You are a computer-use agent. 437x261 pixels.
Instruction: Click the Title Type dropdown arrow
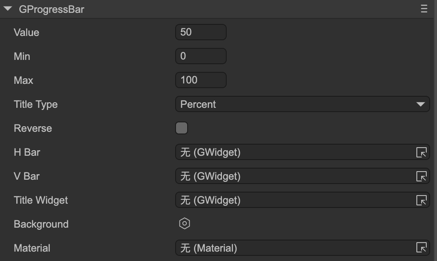420,104
